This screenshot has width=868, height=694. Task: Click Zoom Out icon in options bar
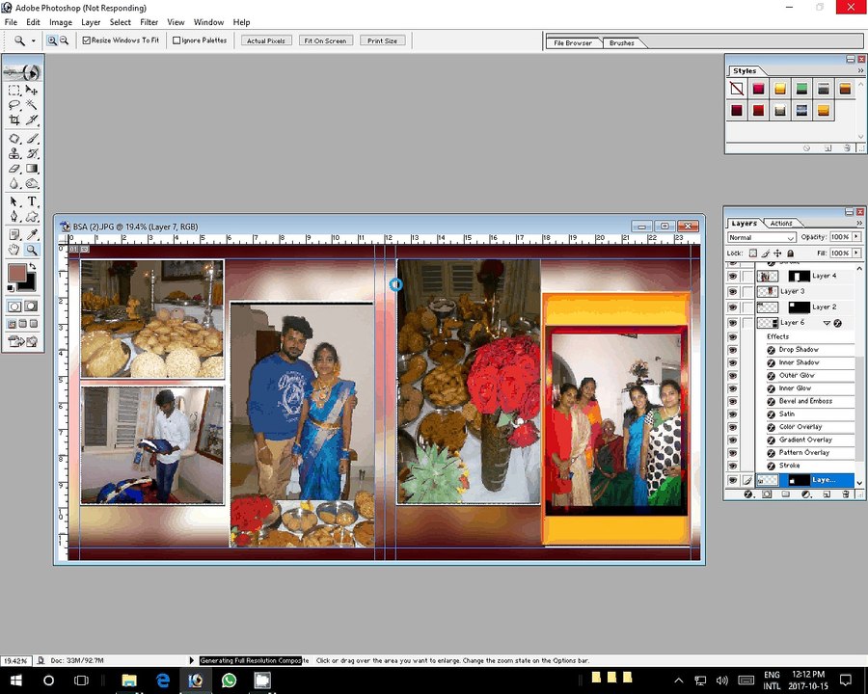[65, 40]
